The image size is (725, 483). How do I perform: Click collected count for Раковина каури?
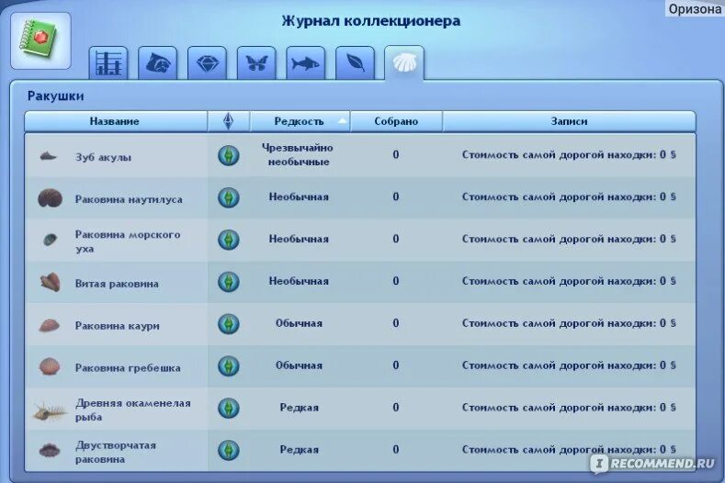coord(396,322)
